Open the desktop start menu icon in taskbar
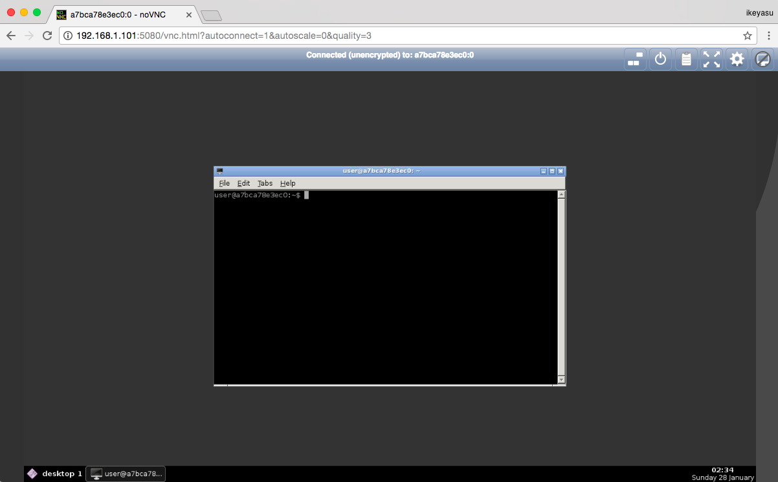Screen dimensions: 778x482 click(x=32, y=474)
